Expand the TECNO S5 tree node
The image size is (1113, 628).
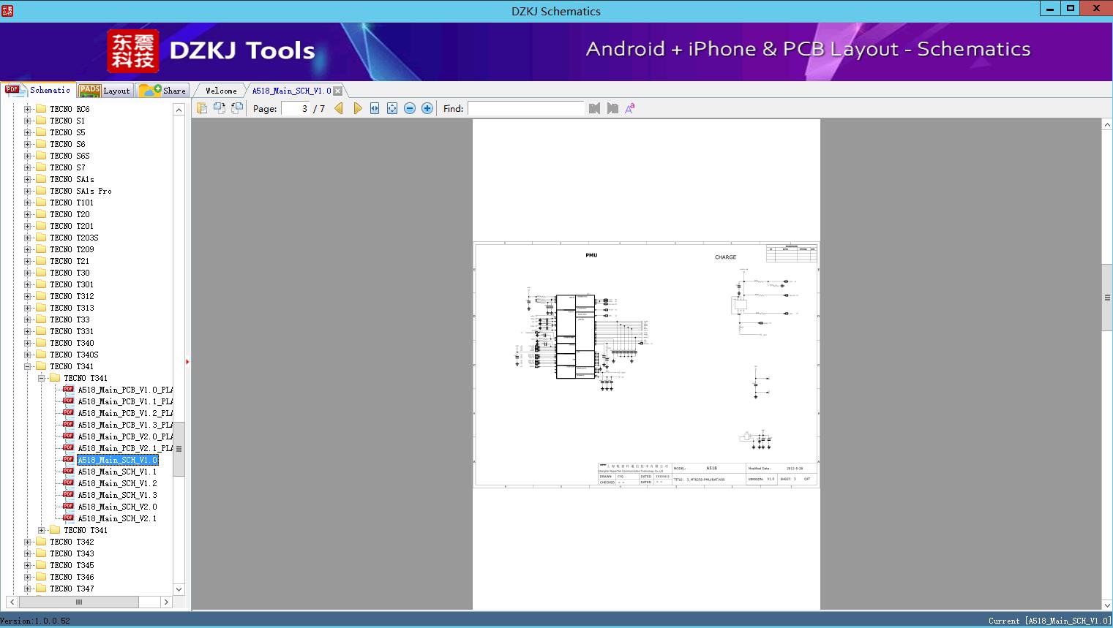click(x=28, y=132)
